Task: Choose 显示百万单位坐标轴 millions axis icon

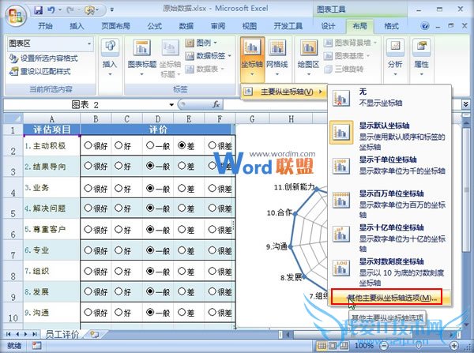Action: click(341, 200)
